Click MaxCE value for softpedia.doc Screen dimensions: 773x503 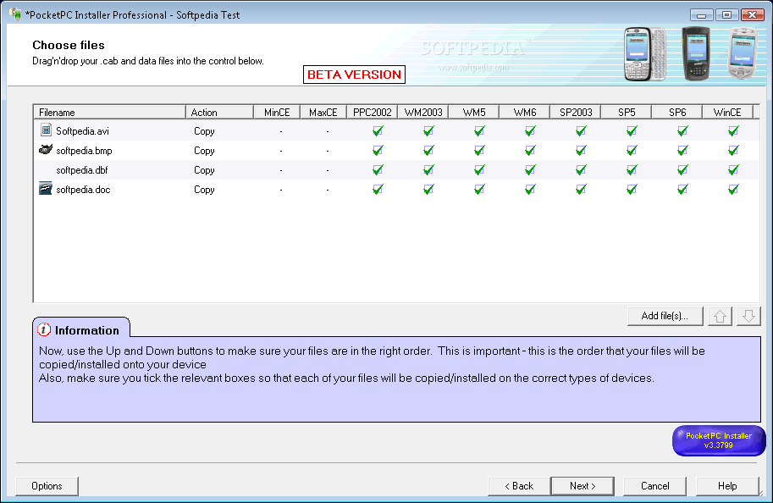(328, 190)
